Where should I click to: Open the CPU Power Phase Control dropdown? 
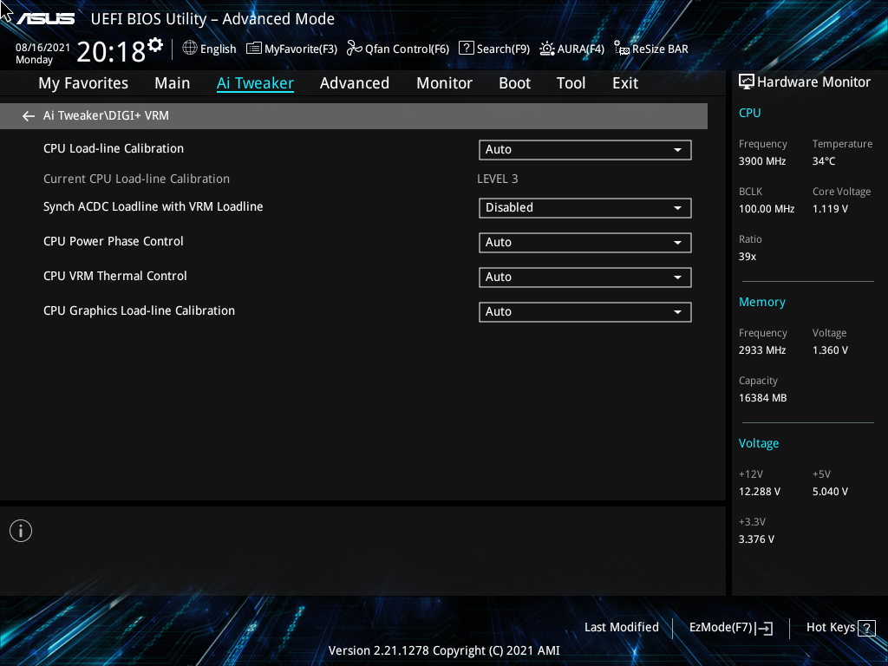585,243
